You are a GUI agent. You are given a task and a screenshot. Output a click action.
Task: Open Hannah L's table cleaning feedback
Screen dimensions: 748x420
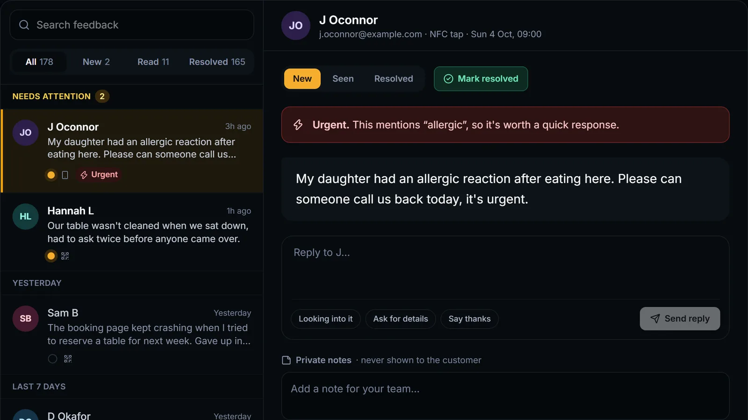[x=132, y=232]
